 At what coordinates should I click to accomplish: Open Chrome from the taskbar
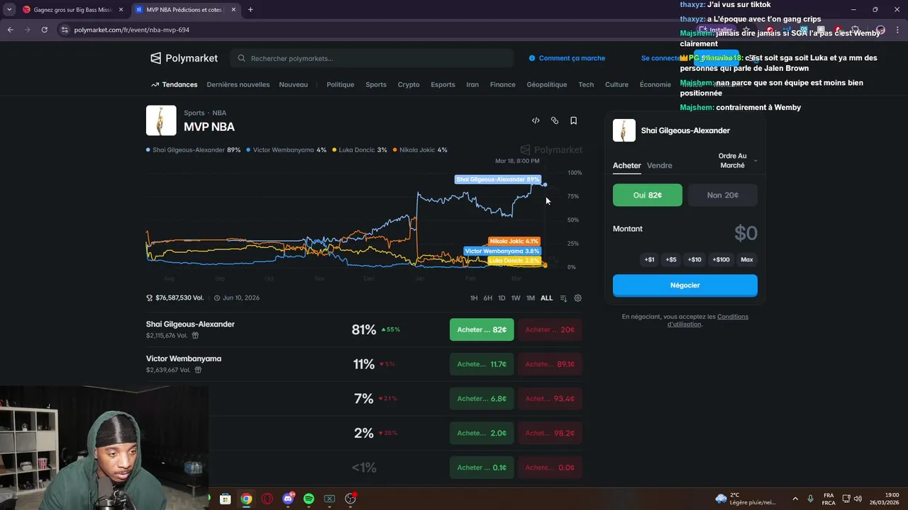(246, 499)
